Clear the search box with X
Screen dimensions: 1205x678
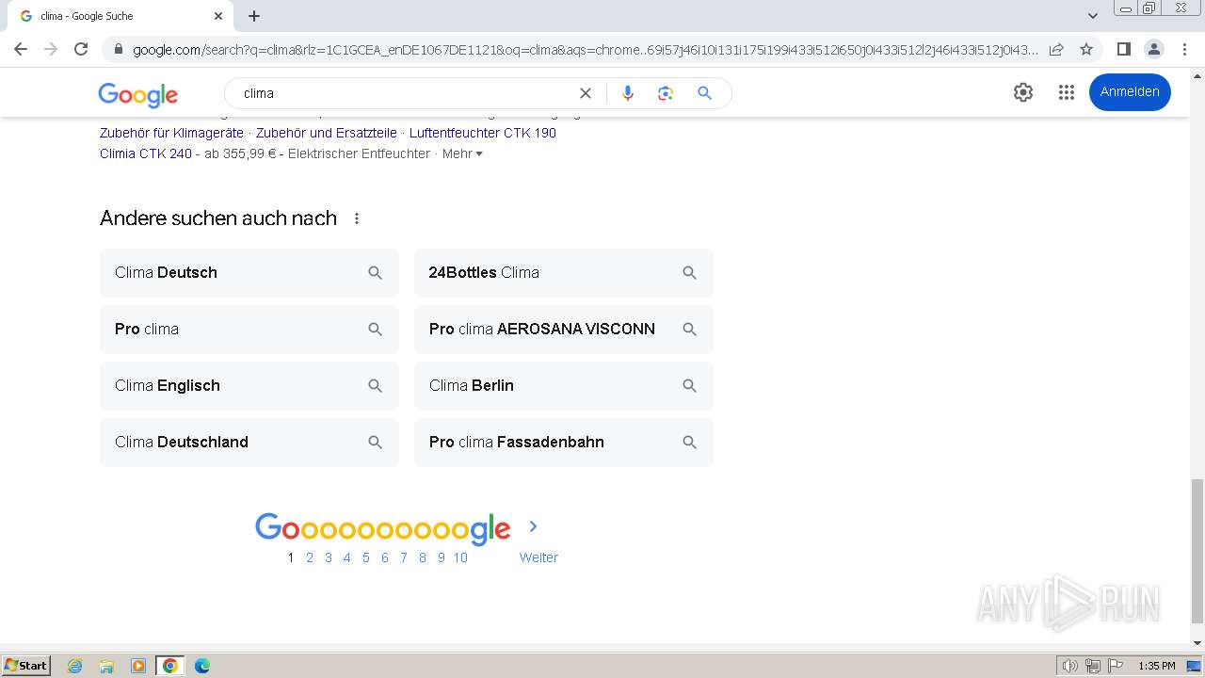coord(586,93)
